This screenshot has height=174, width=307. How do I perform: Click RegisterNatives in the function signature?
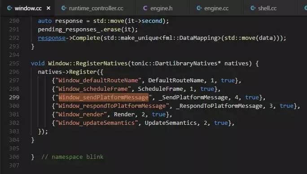coord(101,64)
